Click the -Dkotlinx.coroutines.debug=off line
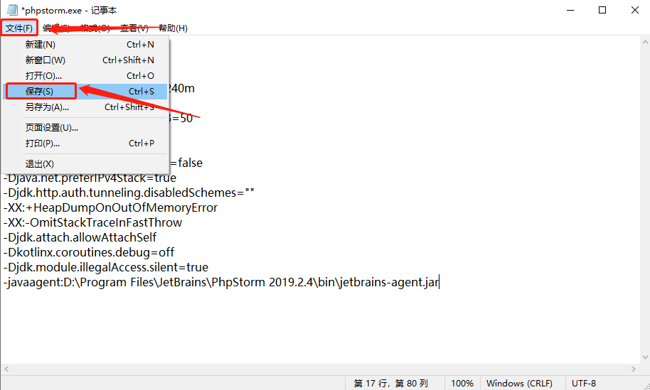650x390 pixels. tap(89, 253)
